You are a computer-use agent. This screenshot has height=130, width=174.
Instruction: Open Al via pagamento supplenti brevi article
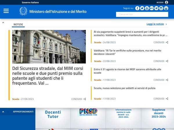(130, 34)
